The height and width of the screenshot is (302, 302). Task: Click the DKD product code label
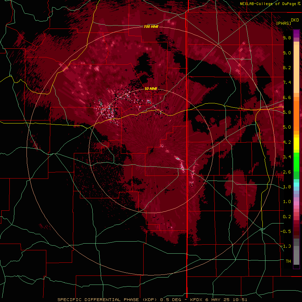(295, 20)
